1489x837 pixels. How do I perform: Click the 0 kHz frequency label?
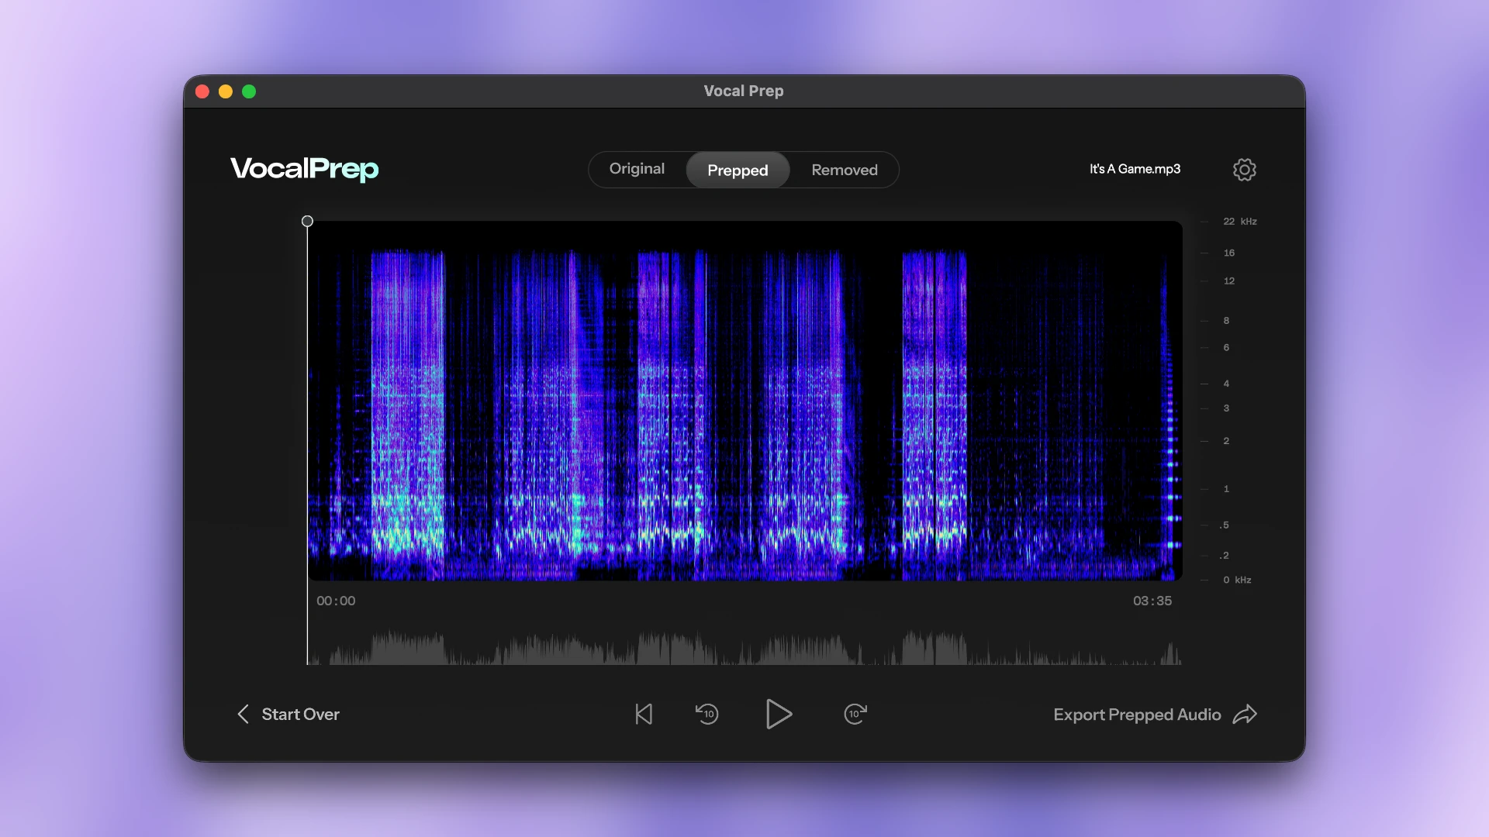1237,580
